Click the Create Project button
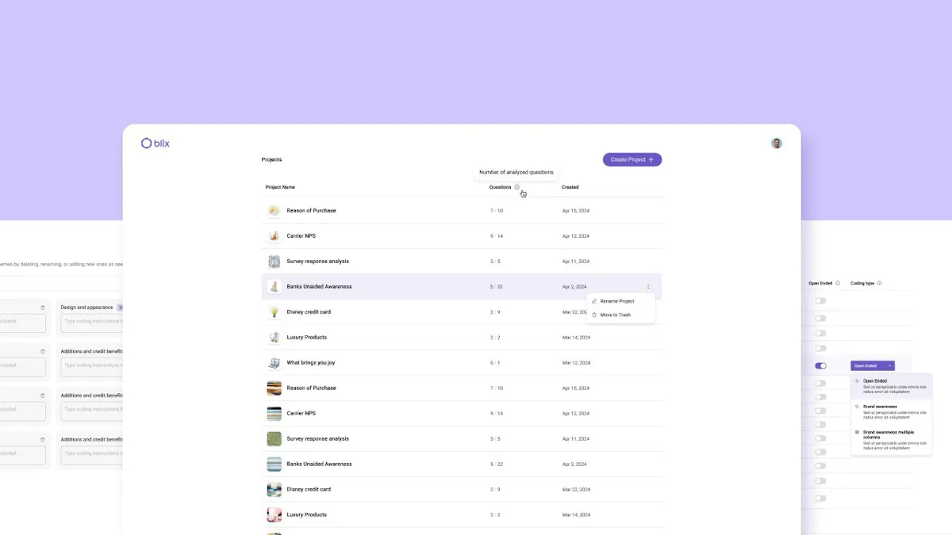This screenshot has width=952, height=535. pyautogui.click(x=632, y=160)
